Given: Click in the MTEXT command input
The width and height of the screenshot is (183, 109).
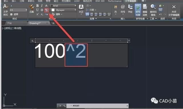Looking at the screenshot, I should 97,106.
